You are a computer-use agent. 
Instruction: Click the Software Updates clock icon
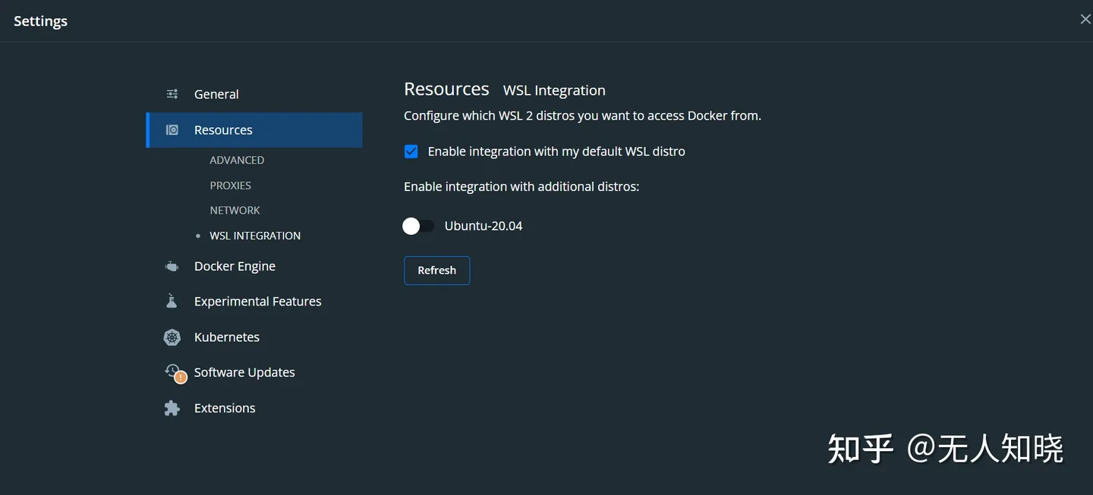pyautogui.click(x=175, y=372)
